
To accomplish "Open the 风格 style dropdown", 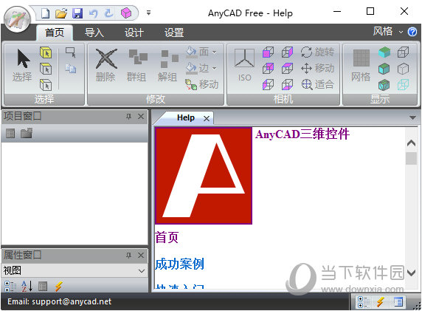I will point(387,32).
